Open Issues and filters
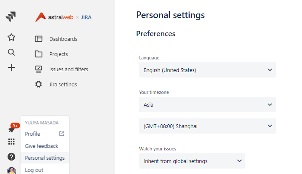 tap(61, 70)
